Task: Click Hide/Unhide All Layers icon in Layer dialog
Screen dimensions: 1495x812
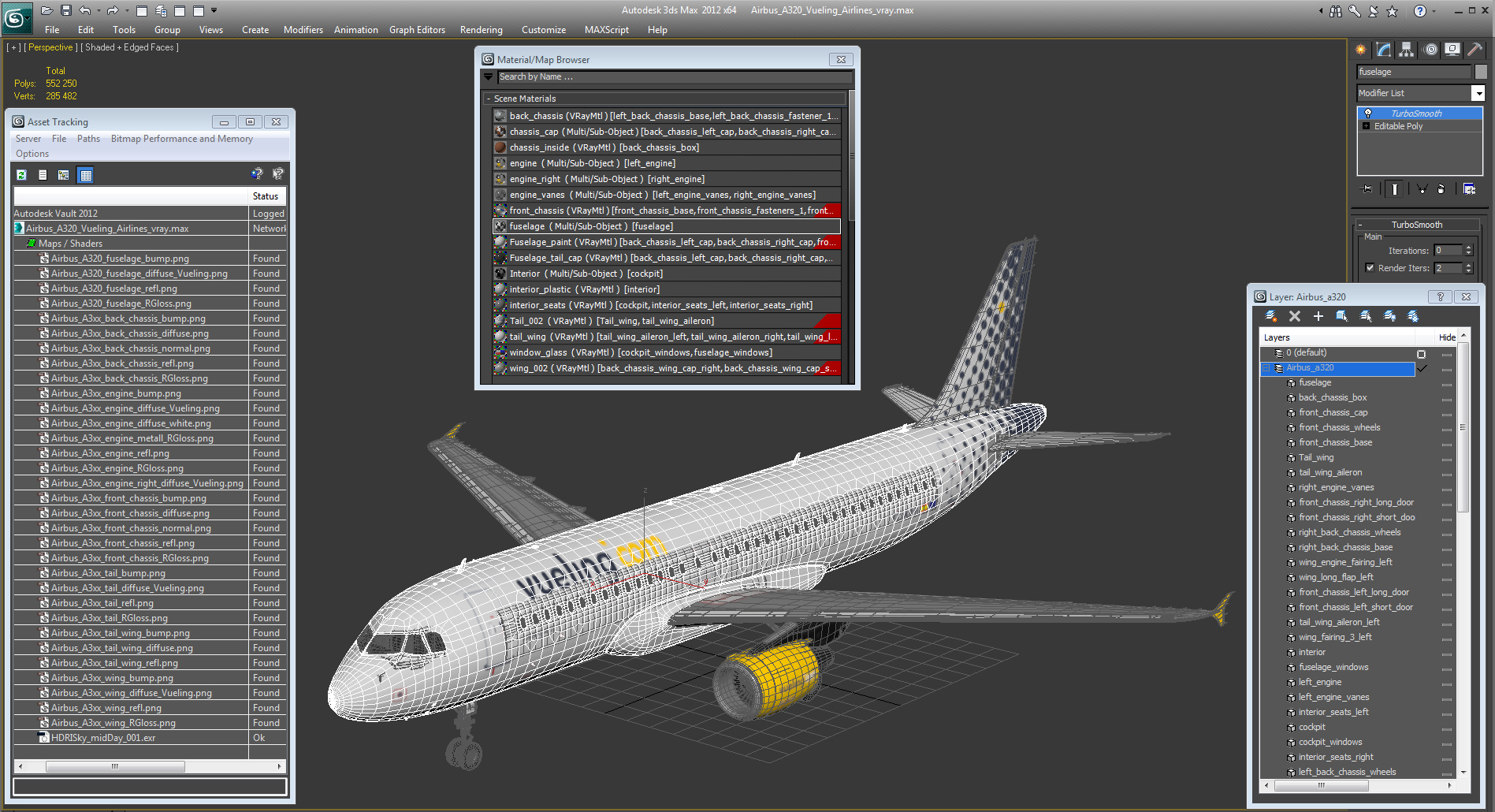Action: (x=1390, y=316)
